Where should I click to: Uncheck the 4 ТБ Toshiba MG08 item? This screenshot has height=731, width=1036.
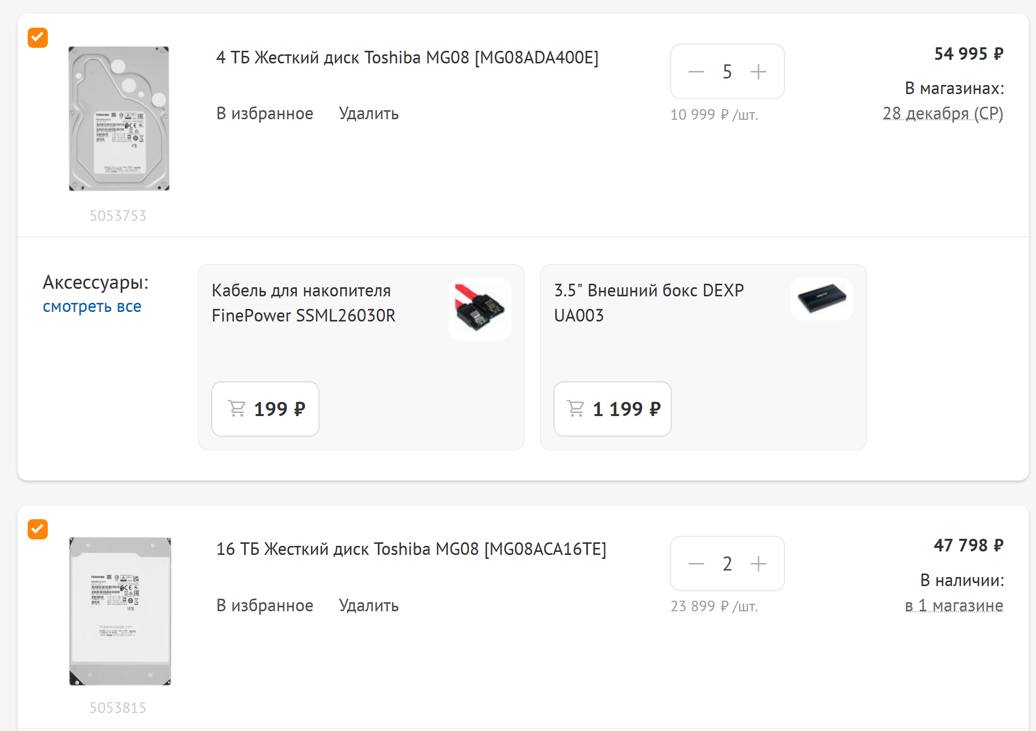pos(38,38)
